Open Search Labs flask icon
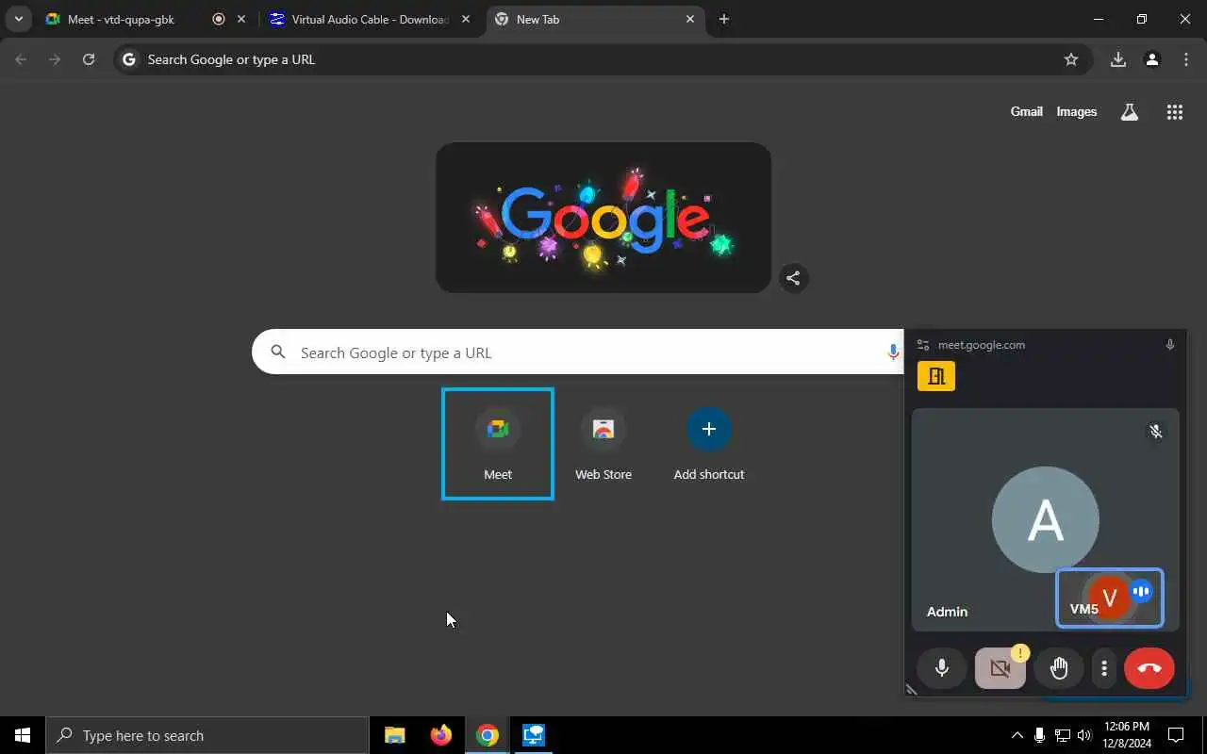This screenshot has width=1207, height=754. [x=1130, y=112]
